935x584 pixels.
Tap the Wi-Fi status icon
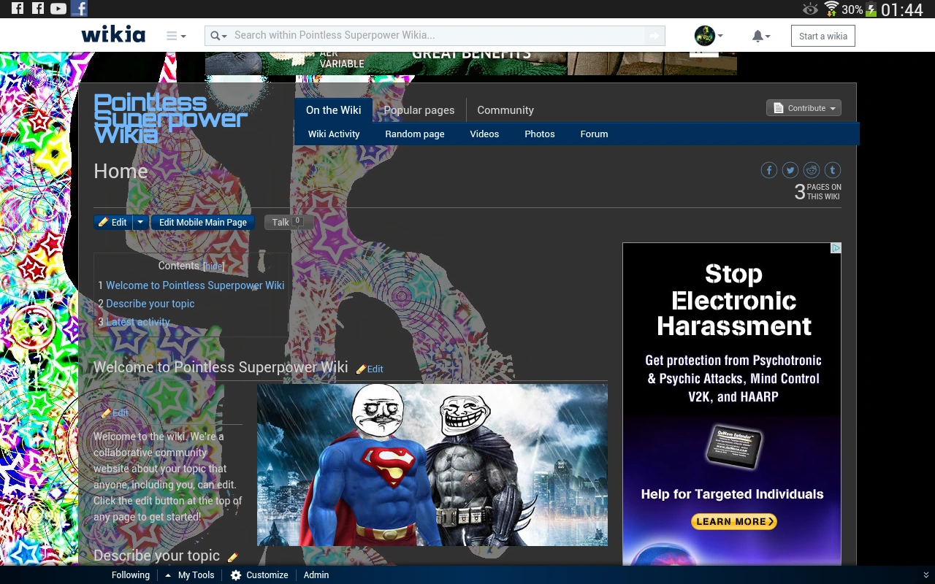pos(831,9)
